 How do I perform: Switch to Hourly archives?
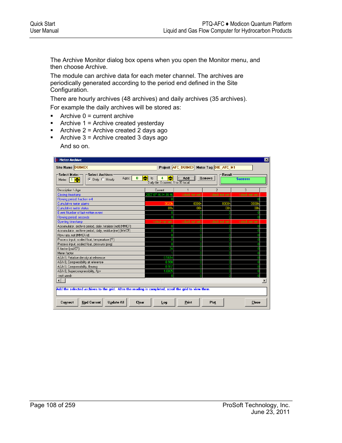click(103, 179)
